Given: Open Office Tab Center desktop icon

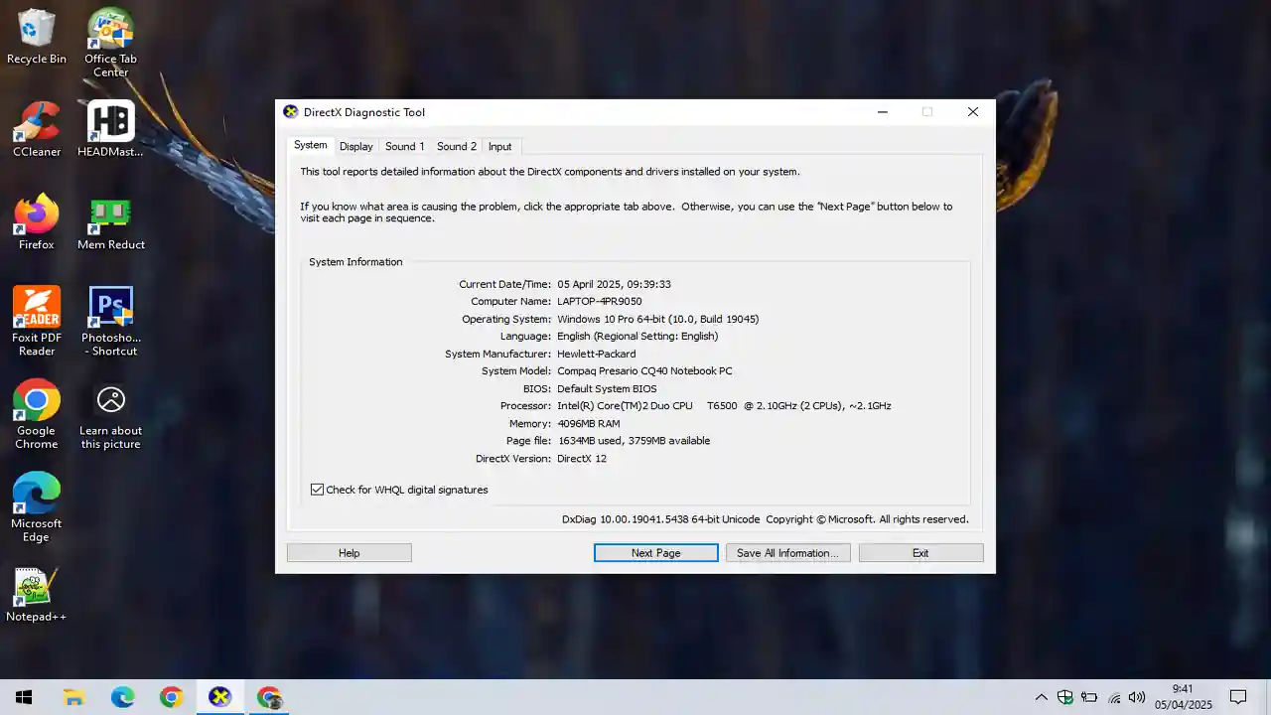Looking at the screenshot, I should point(111,43).
